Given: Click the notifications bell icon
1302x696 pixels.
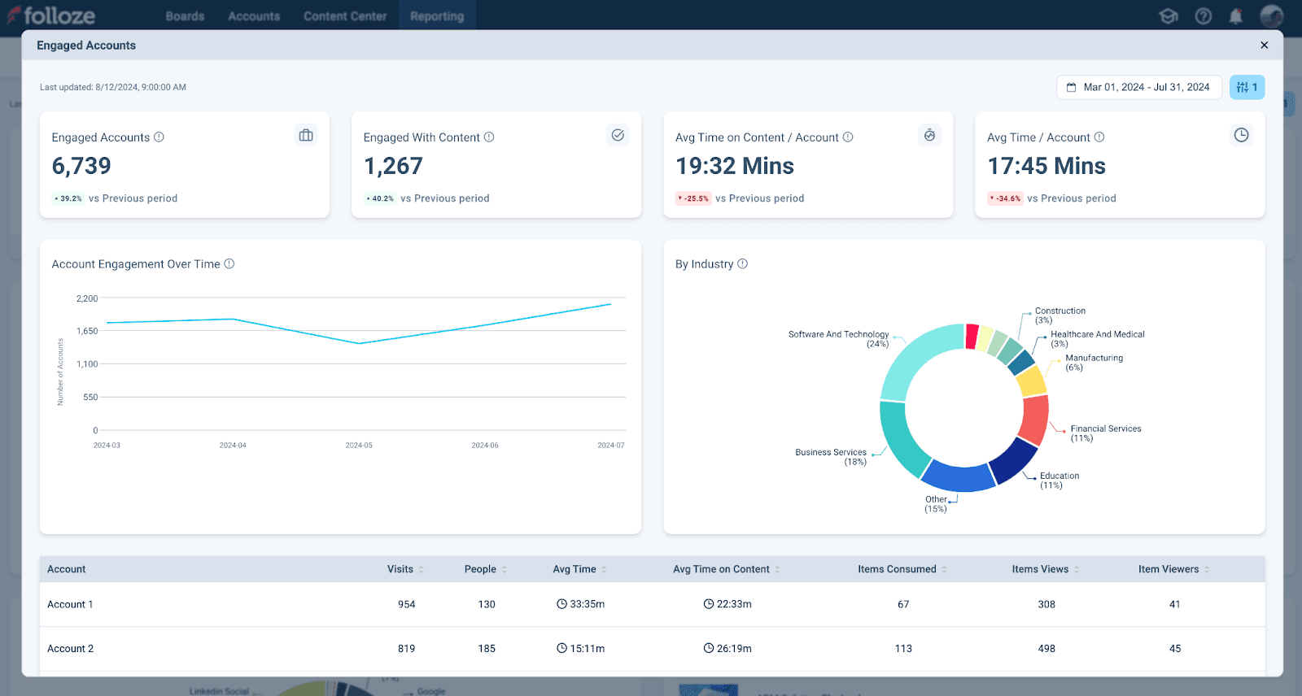Looking at the screenshot, I should (1235, 16).
